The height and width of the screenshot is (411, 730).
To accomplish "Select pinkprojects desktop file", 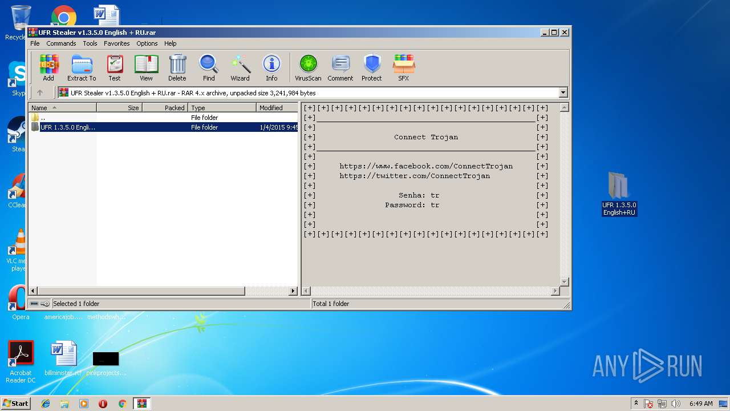I will pos(106,364).
